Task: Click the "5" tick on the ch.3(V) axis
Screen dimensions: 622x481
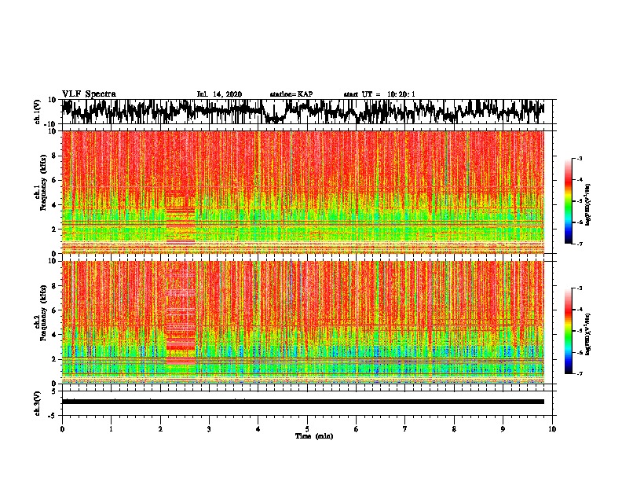Action: 54,391
